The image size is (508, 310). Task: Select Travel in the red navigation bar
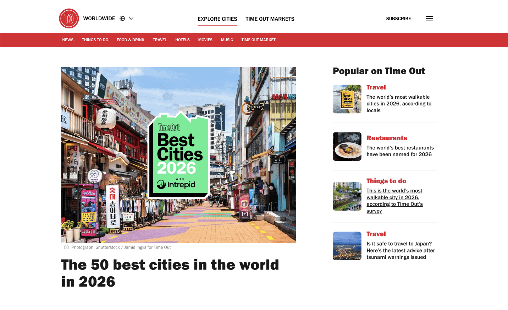[x=160, y=40]
